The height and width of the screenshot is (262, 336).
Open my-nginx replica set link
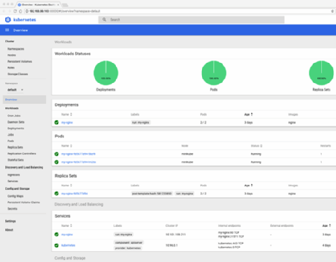pos(74,193)
